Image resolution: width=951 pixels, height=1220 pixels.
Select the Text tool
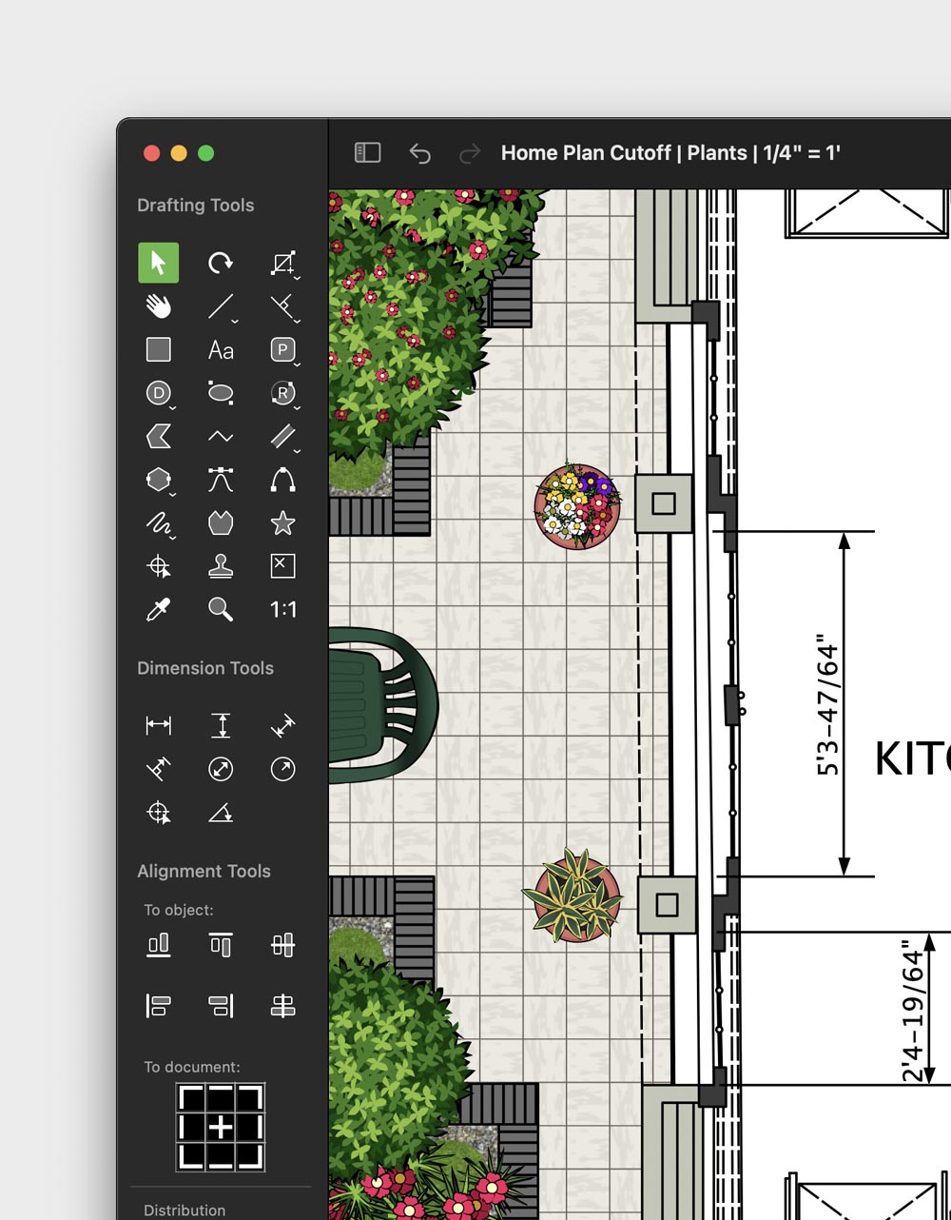221,349
